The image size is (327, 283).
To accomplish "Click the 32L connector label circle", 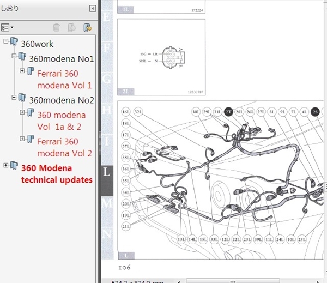I will tap(138, 112).
